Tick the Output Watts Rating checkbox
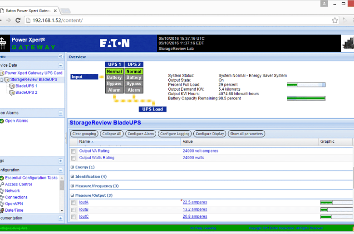Screen dimensions: 354x234 tap(73, 158)
